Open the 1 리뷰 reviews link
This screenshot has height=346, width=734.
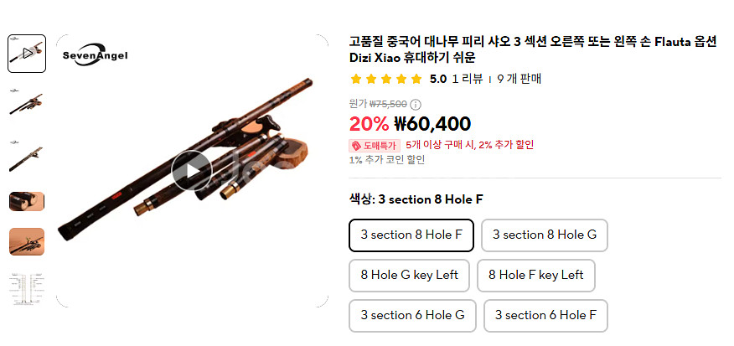pyautogui.click(x=467, y=80)
